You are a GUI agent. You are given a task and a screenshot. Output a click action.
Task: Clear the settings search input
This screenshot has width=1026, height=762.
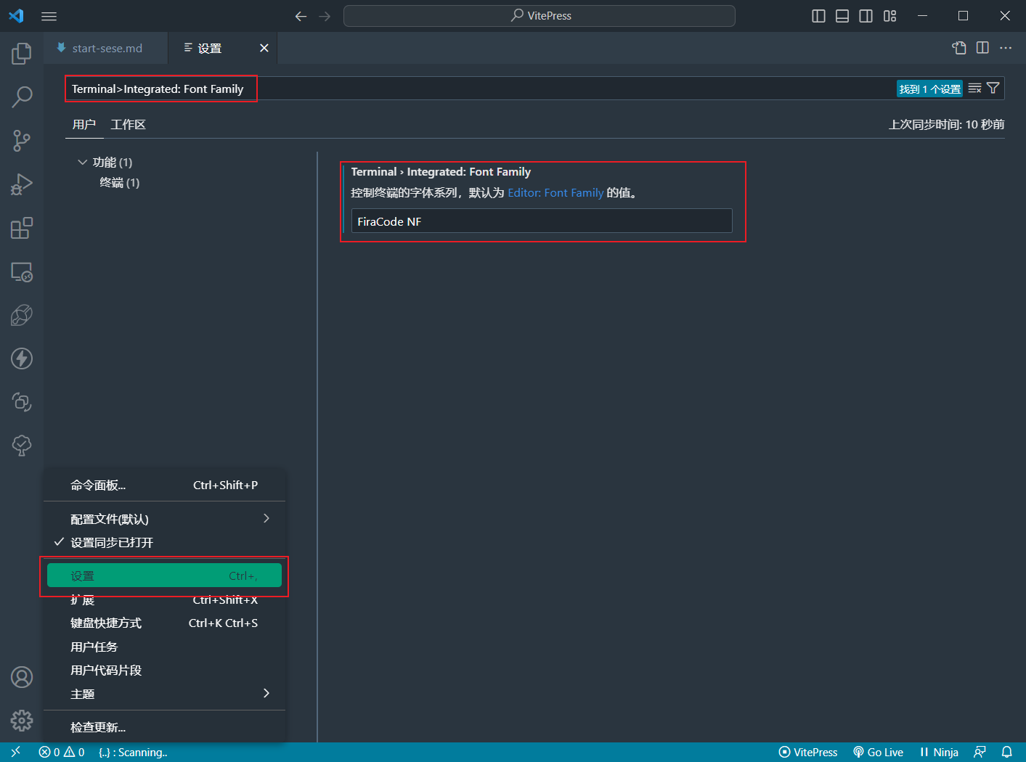pyautogui.click(x=974, y=89)
